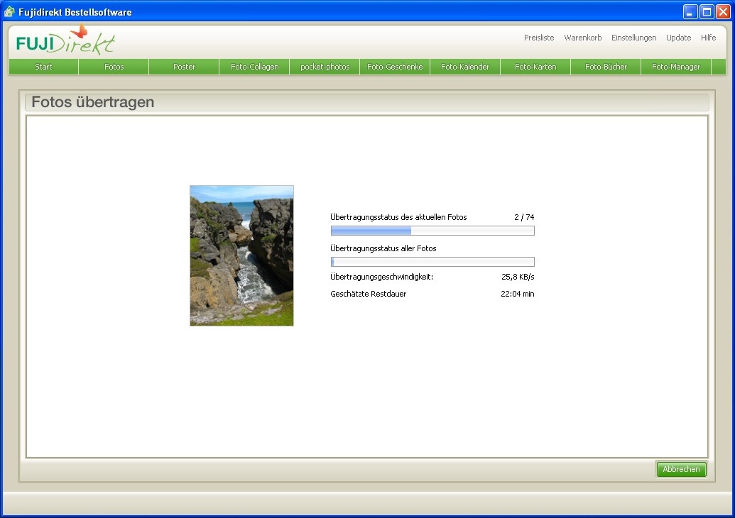The image size is (735, 518).
Task: Click the '2 / 74' photo counter
Action: [524, 217]
